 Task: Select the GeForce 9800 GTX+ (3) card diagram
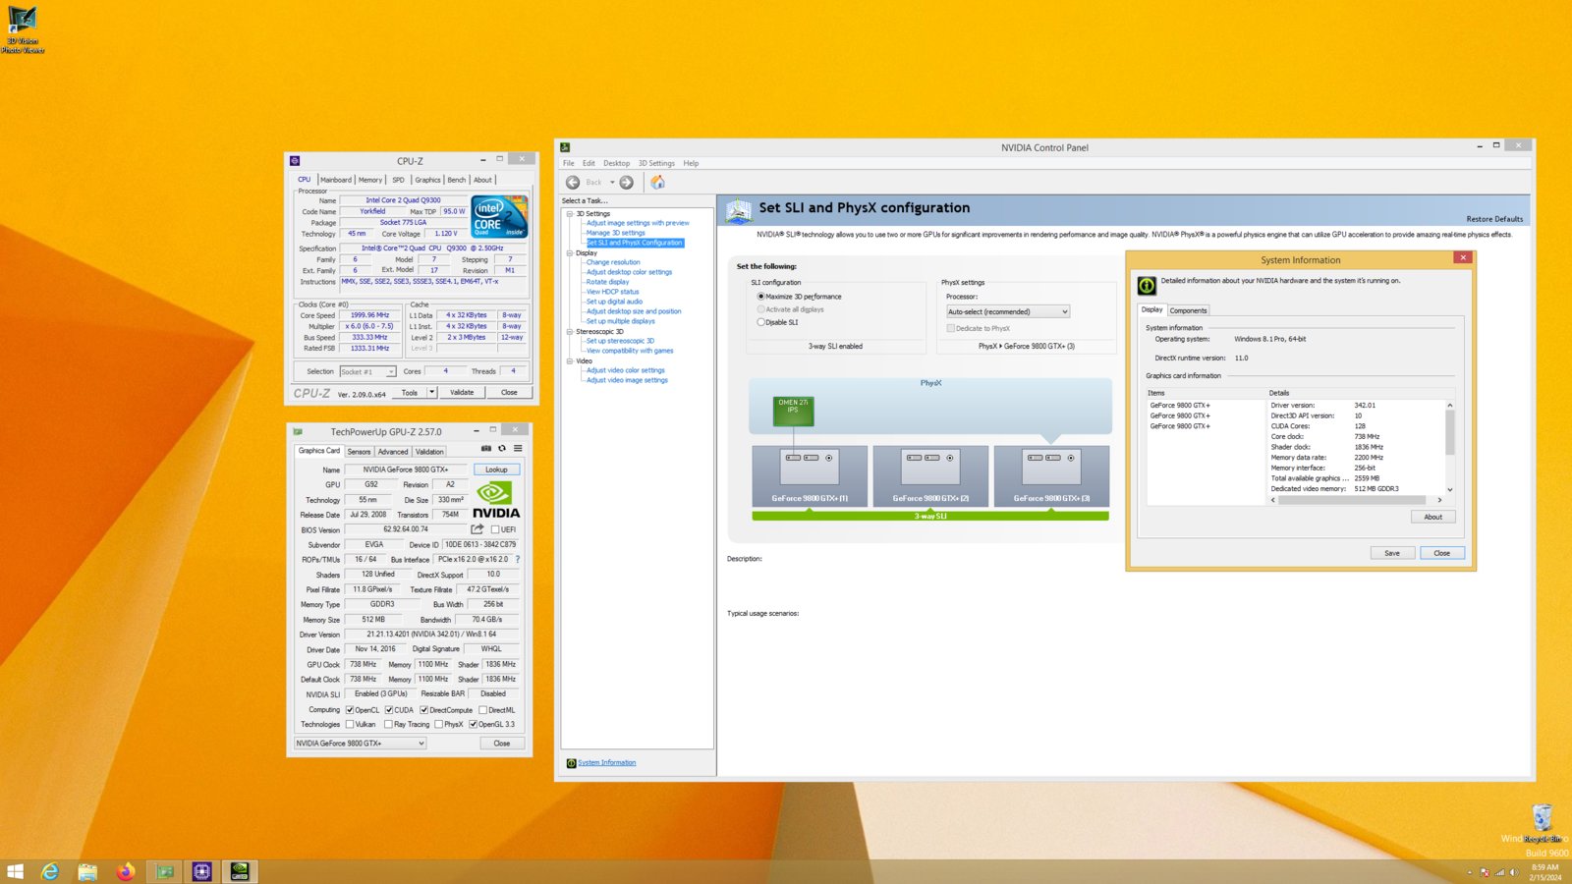[x=1051, y=476]
